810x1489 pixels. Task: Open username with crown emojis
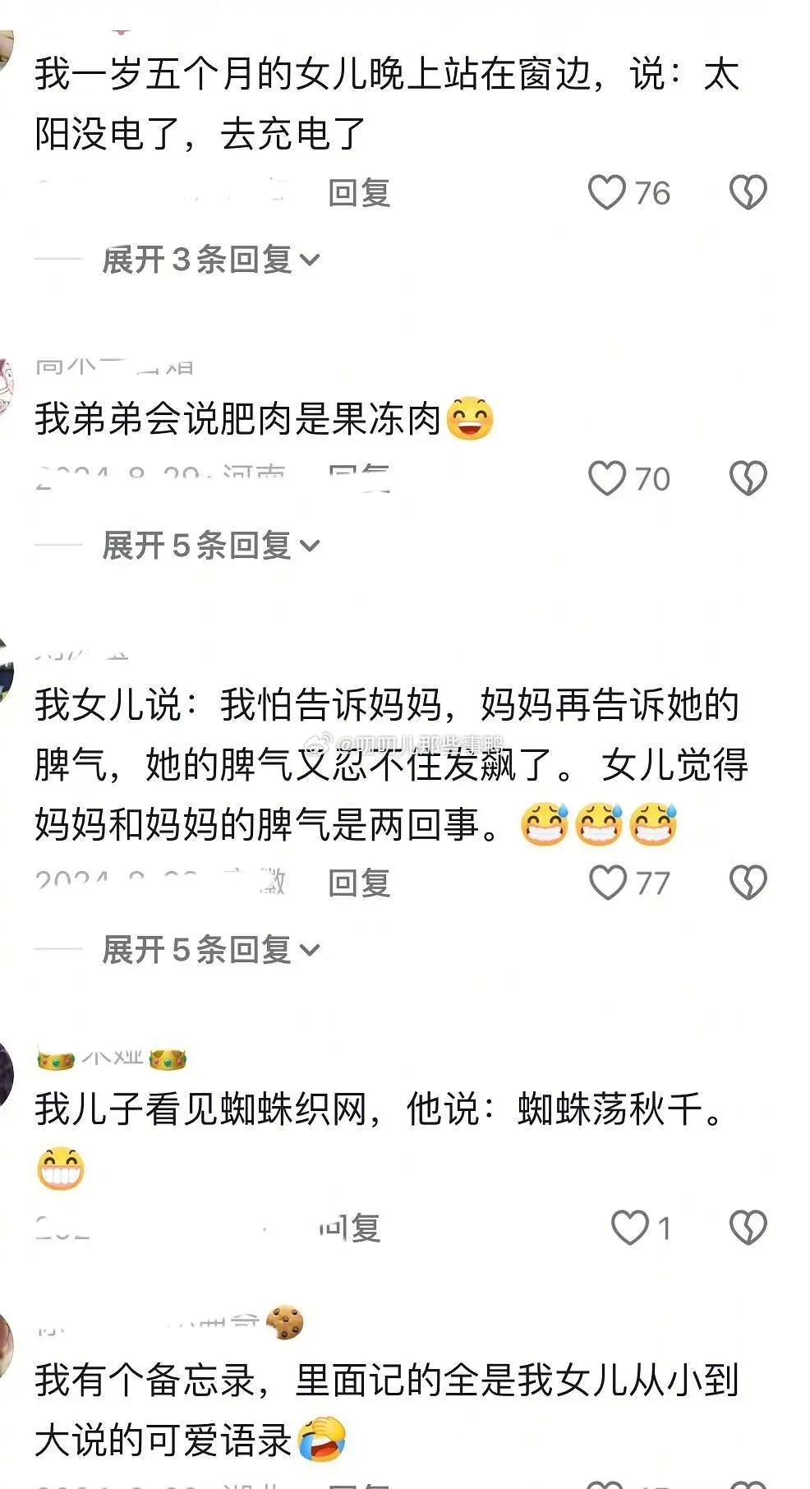point(112,1058)
